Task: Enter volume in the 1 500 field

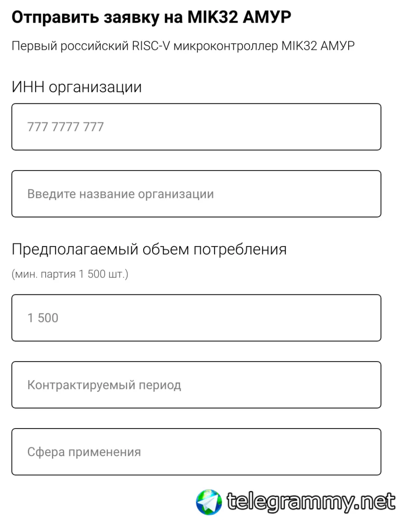Action: pos(196,318)
